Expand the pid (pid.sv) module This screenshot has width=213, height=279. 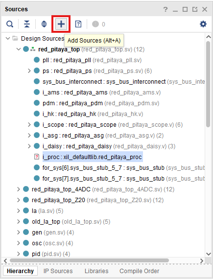click(19, 254)
